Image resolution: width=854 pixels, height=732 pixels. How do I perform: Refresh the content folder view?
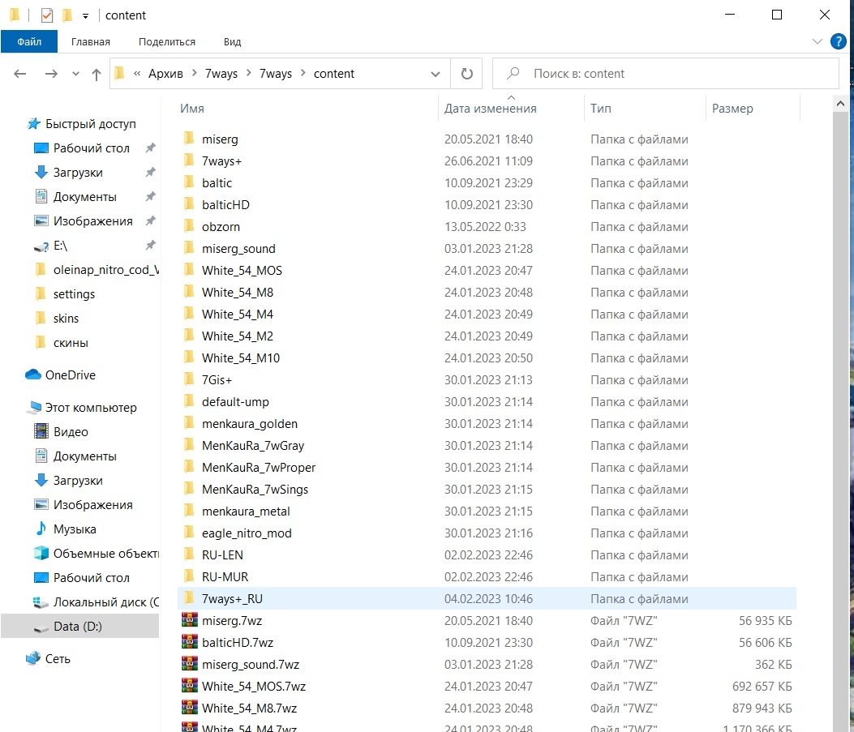tap(466, 74)
